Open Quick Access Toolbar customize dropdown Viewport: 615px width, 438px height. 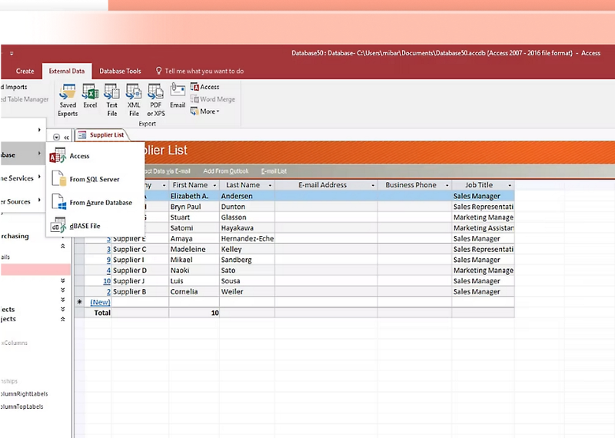point(12,53)
